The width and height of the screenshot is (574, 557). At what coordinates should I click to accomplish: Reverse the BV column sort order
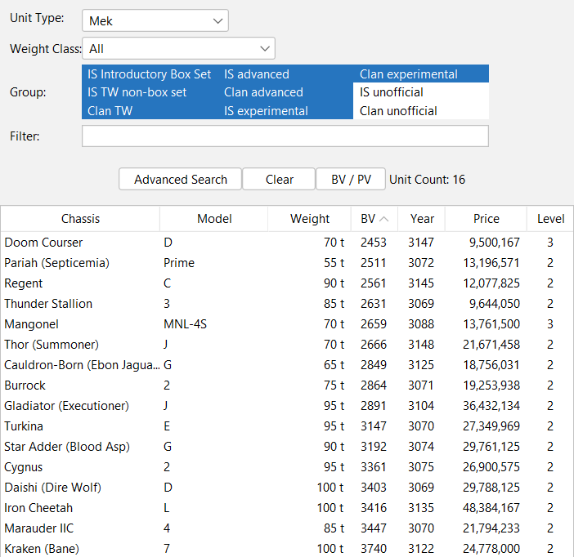click(374, 219)
